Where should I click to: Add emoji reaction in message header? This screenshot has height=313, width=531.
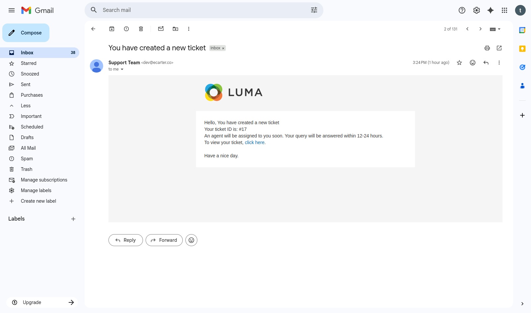(473, 63)
